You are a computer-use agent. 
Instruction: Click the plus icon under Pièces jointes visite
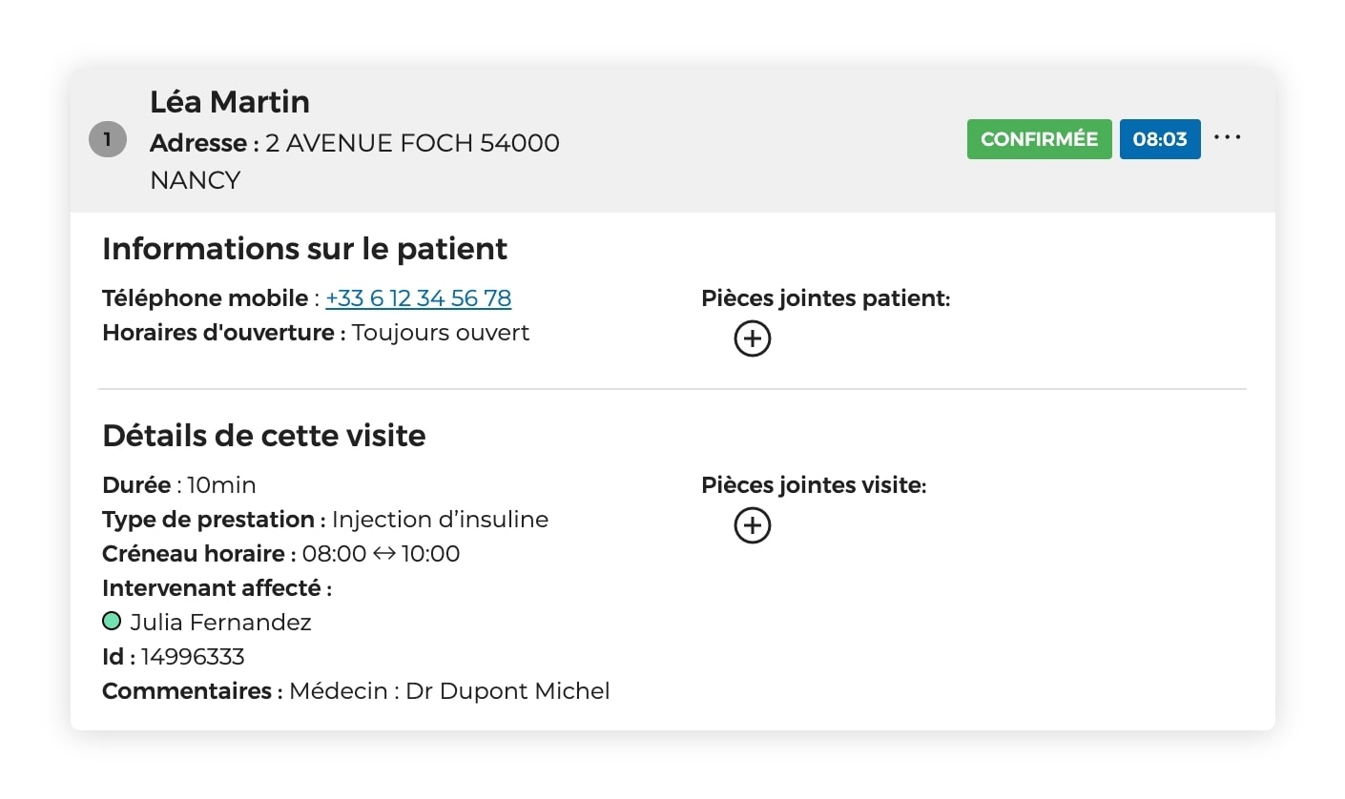pos(753,525)
